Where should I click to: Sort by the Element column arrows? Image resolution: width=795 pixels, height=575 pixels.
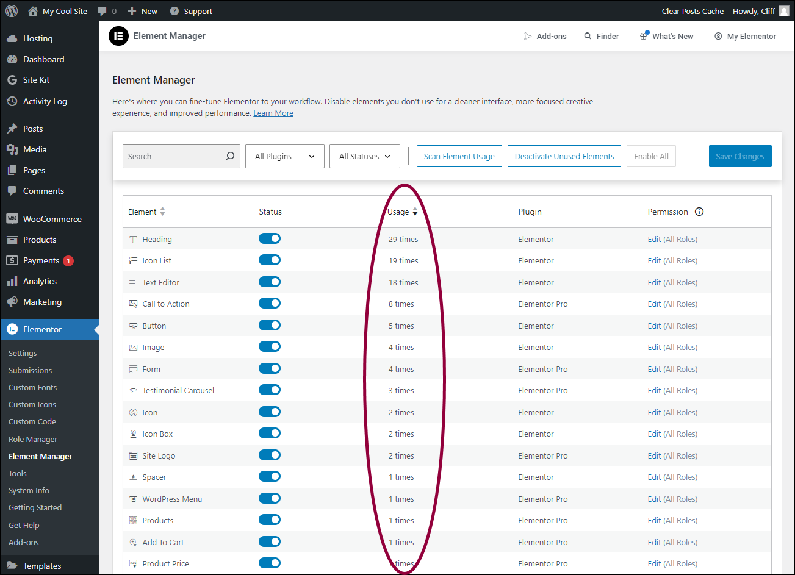162,212
